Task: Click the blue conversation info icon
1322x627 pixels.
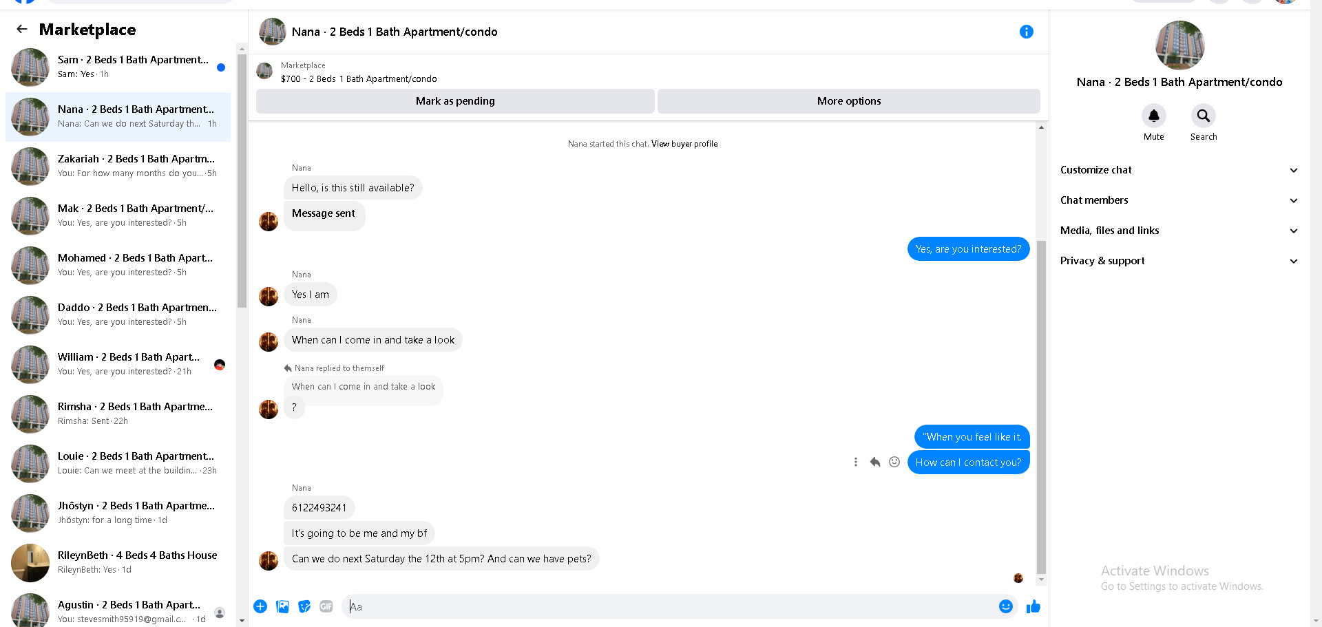Action: [1026, 32]
